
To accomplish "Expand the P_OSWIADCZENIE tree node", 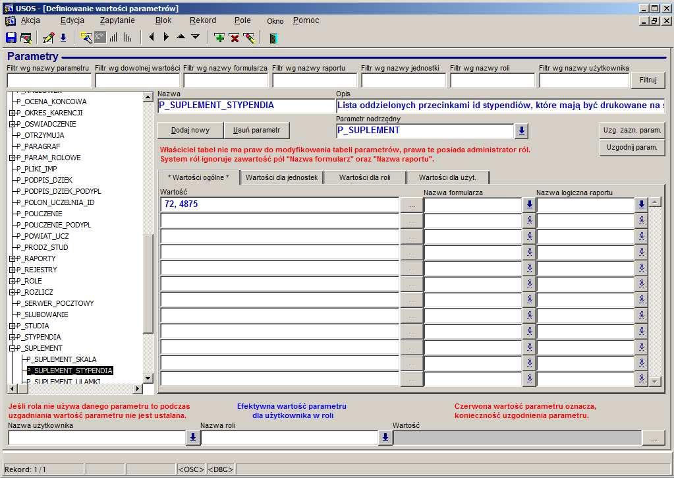I will 12,125.
